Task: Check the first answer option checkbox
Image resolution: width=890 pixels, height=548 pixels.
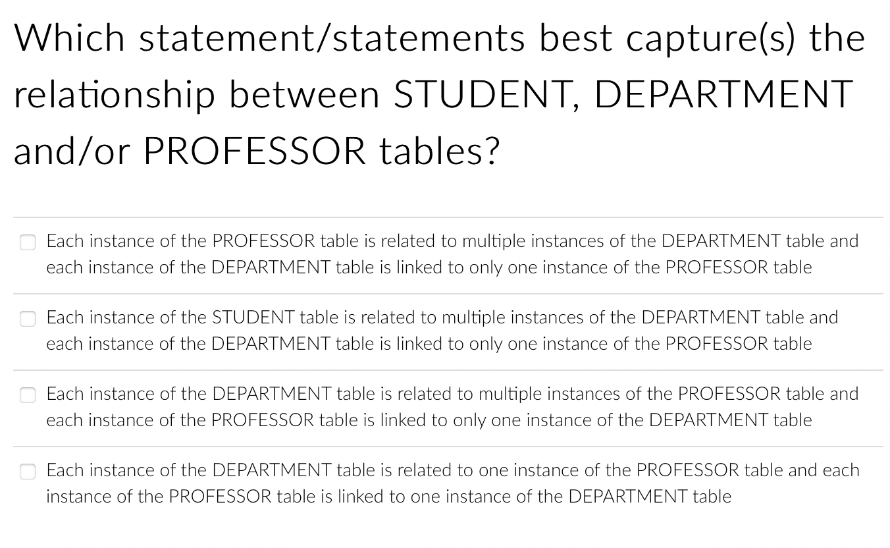Action: (x=28, y=242)
